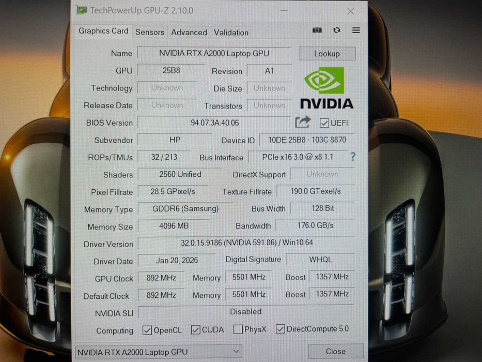The image size is (482, 362).
Task: Click the GPU-Z title bar icon
Action: click(82, 10)
